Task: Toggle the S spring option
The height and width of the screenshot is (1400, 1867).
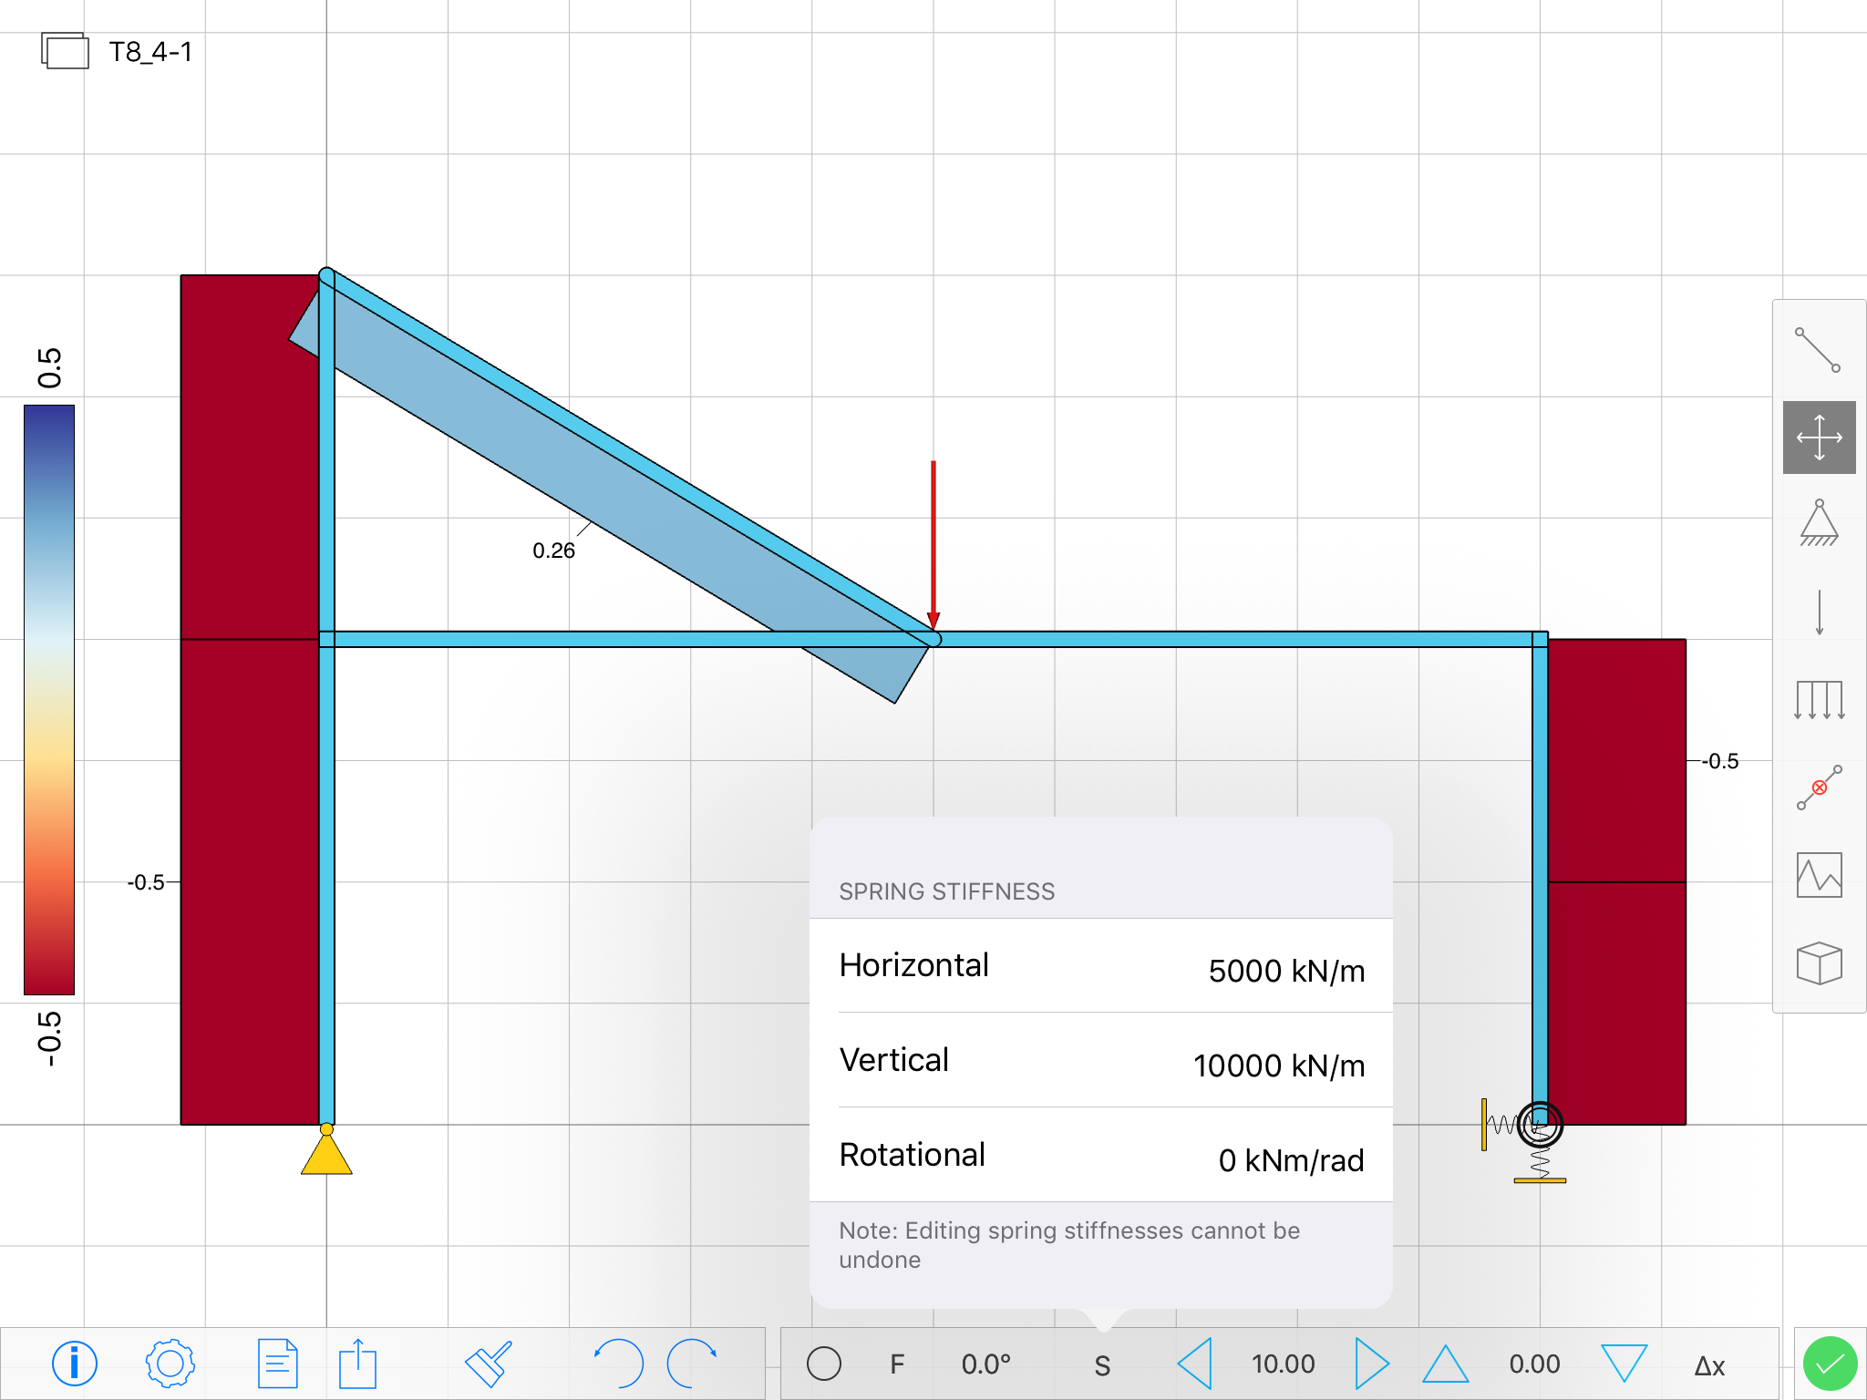Action: point(1101,1365)
